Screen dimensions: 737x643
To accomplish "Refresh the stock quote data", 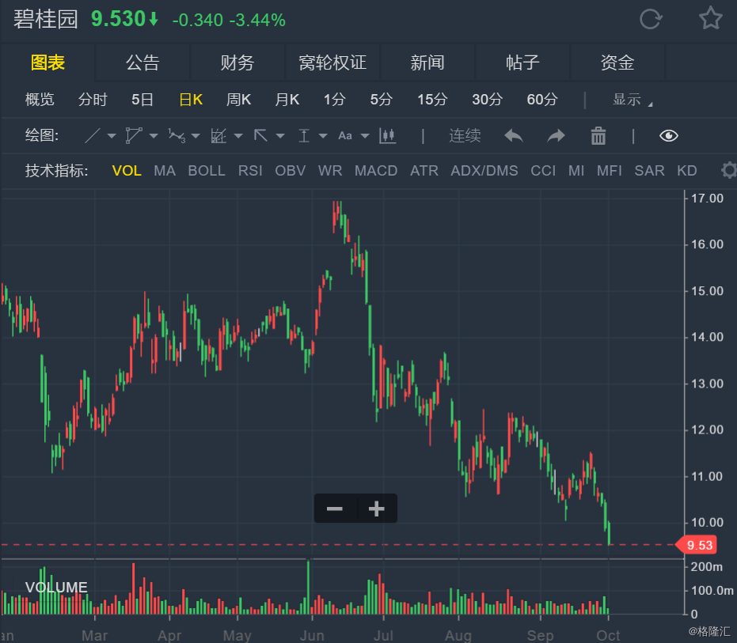I will pyautogui.click(x=651, y=19).
